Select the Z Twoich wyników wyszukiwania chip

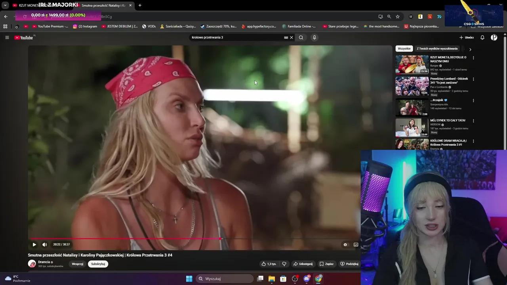coord(437,49)
